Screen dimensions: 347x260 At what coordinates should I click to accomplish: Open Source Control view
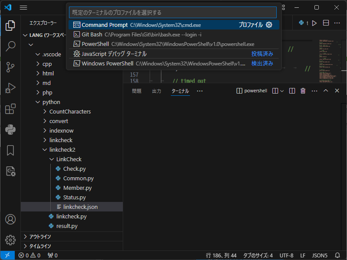point(10,67)
